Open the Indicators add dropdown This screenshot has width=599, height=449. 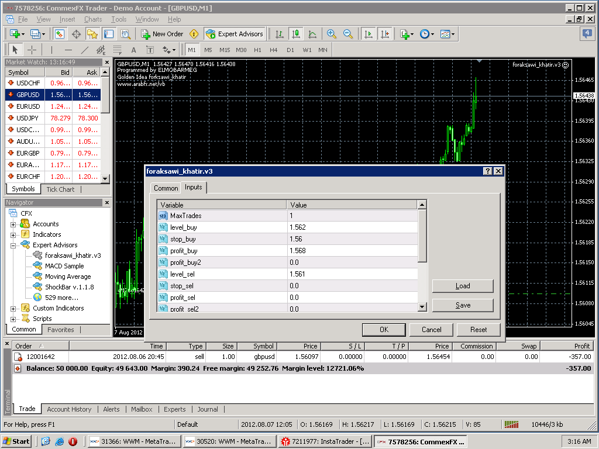[x=407, y=34]
